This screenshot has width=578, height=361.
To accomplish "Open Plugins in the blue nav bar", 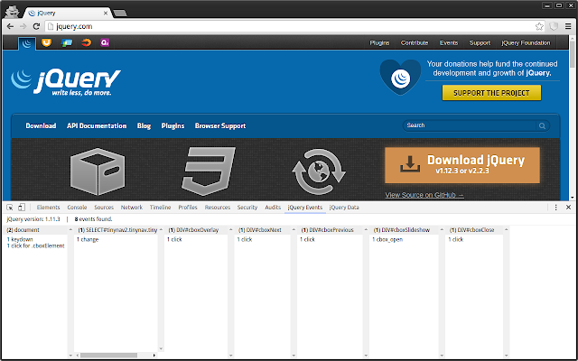I will pos(172,125).
